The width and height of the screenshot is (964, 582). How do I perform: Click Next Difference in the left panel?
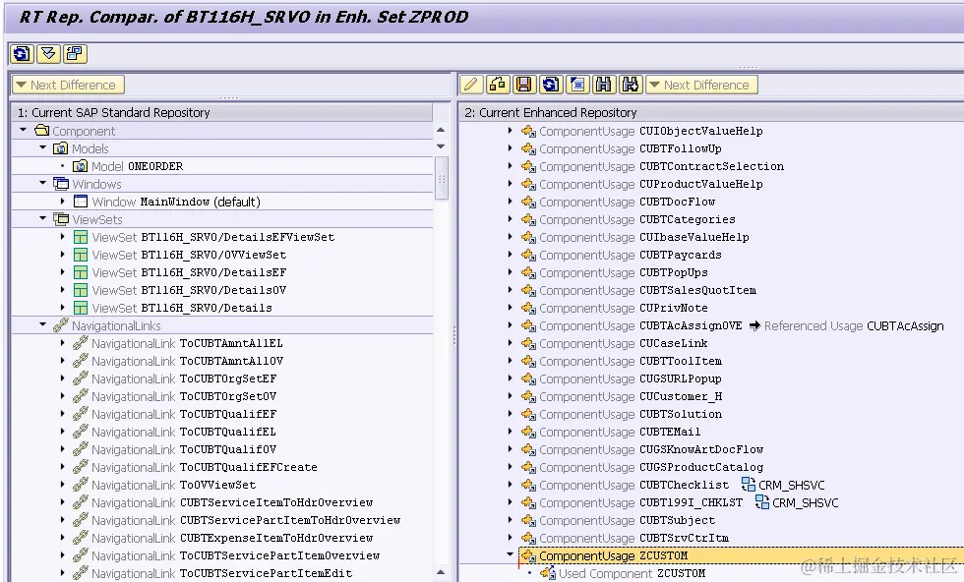pyautogui.click(x=68, y=85)
